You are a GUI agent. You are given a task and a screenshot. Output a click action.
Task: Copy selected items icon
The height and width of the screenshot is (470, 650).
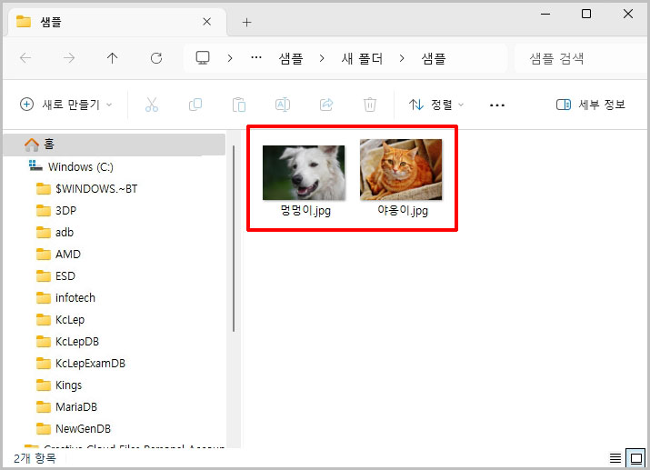point(195,105)
